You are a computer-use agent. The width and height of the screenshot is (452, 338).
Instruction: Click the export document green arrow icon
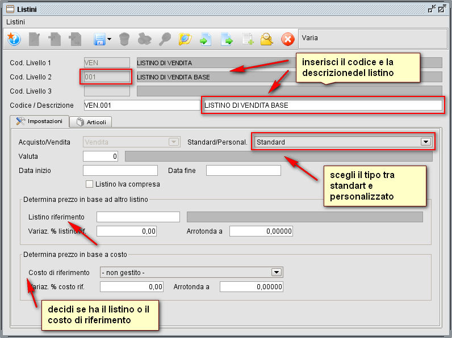227,39
